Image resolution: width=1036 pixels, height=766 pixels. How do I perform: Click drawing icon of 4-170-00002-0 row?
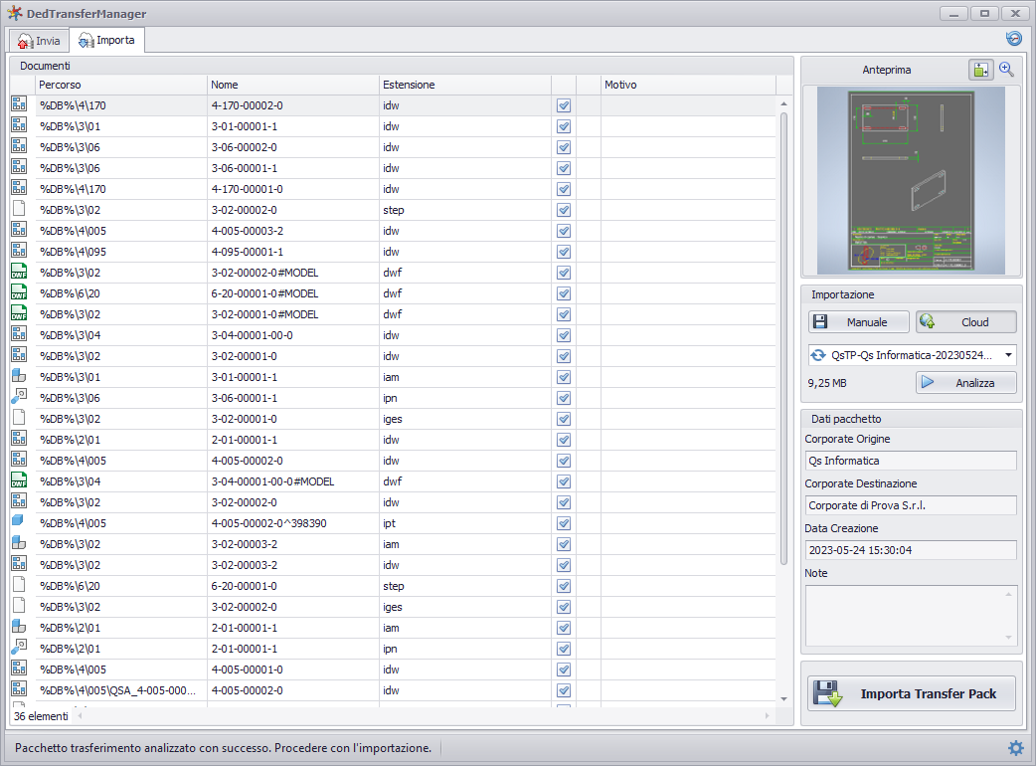point(19,103)
